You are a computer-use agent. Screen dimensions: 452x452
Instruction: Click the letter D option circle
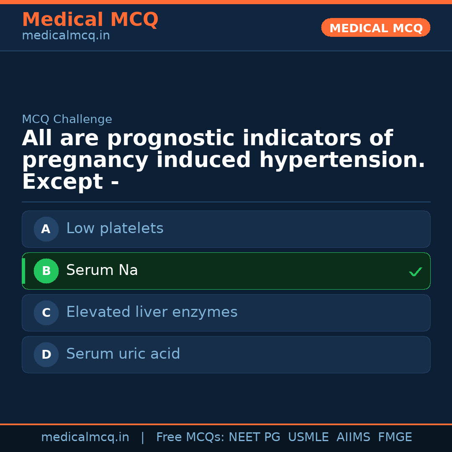46,354
